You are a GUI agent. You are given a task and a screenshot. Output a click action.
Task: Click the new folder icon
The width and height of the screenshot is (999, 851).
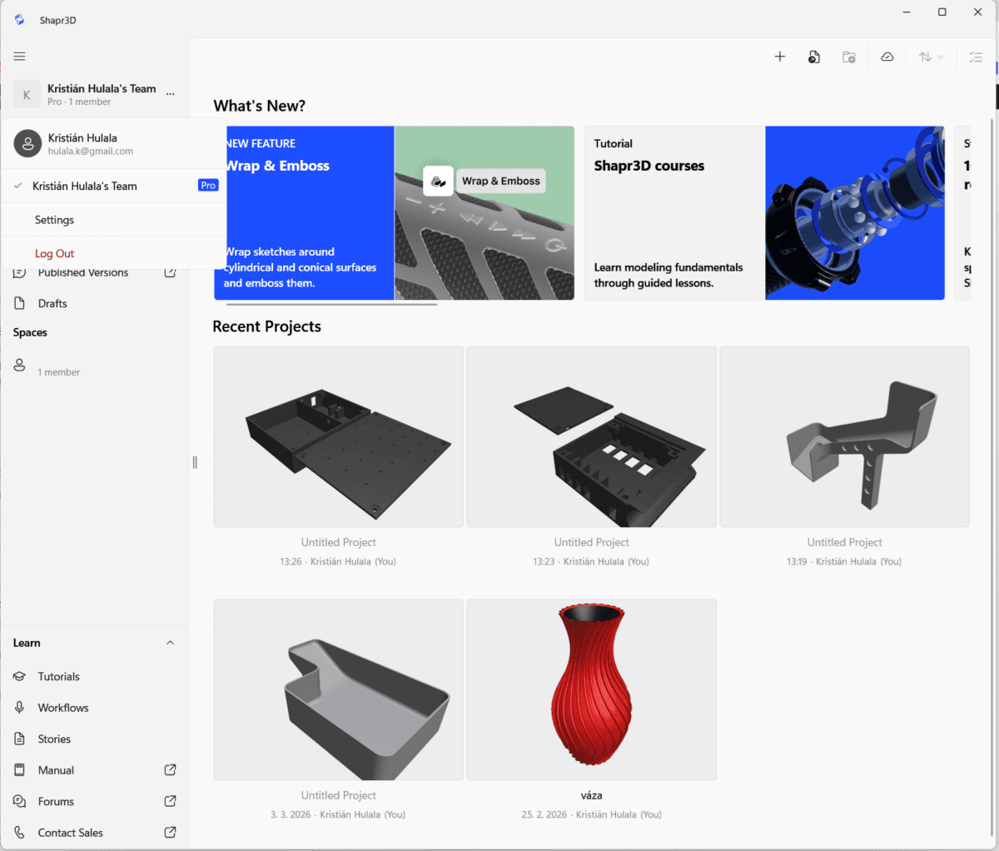[x=849, y=57]
